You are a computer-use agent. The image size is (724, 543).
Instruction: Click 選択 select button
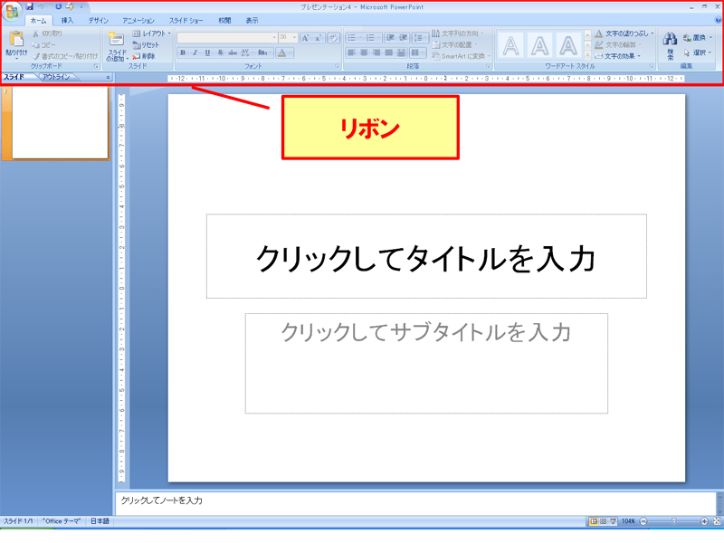(697, 52)
